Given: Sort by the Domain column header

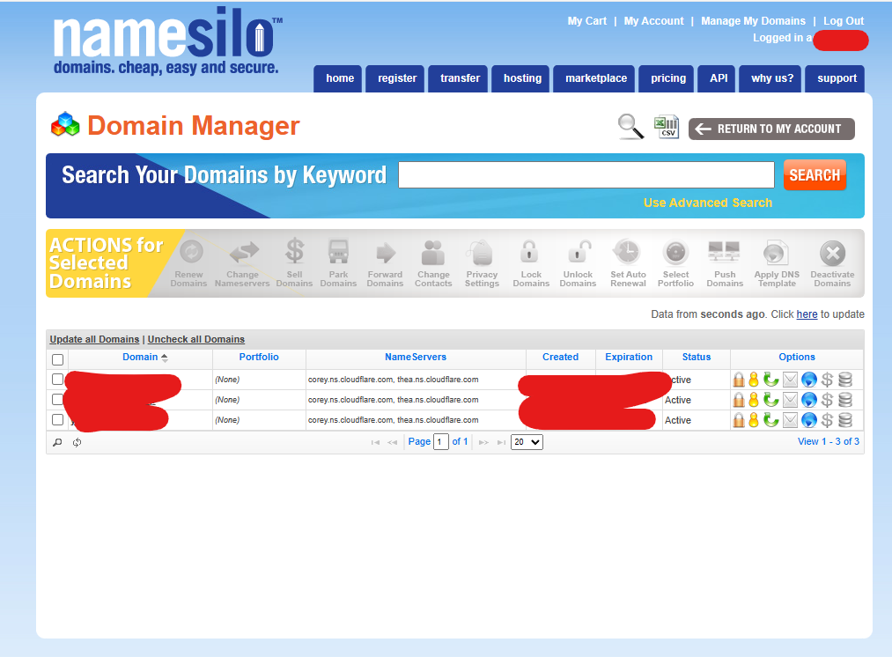Looking at the screenshot, I should pos(141,358).
